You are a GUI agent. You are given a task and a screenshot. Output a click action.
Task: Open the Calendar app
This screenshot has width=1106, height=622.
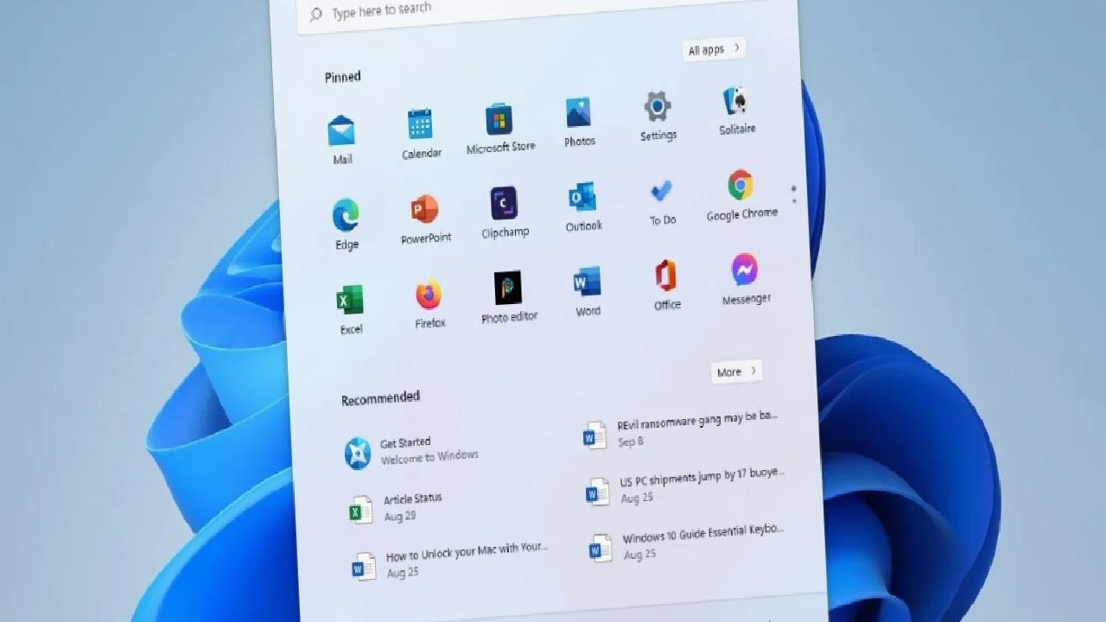pyautogui.click(x=421, y=134)
